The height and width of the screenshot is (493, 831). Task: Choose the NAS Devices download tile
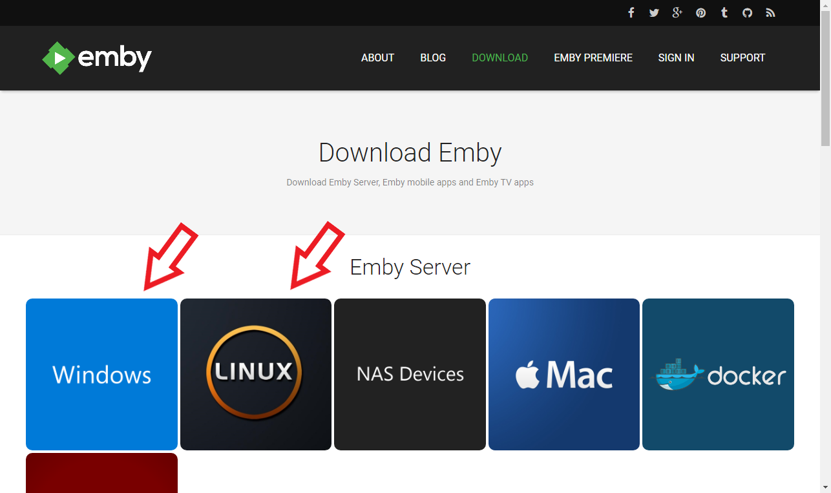tap(410, 374)
